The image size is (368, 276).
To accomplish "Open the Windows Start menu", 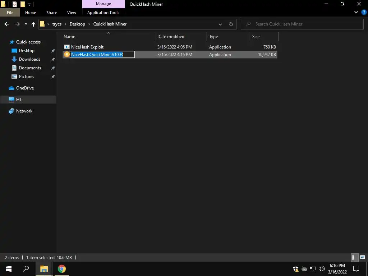I will click(9, 269).
